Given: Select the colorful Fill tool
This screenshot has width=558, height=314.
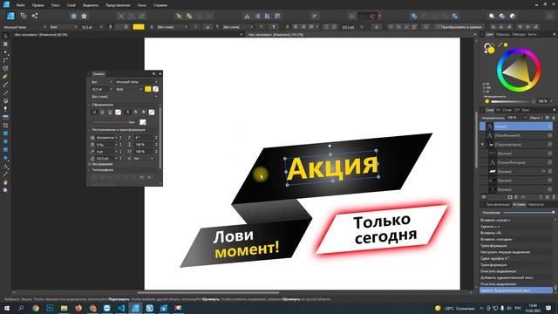Looking at the screenshot, I should [x=5, y=101].
